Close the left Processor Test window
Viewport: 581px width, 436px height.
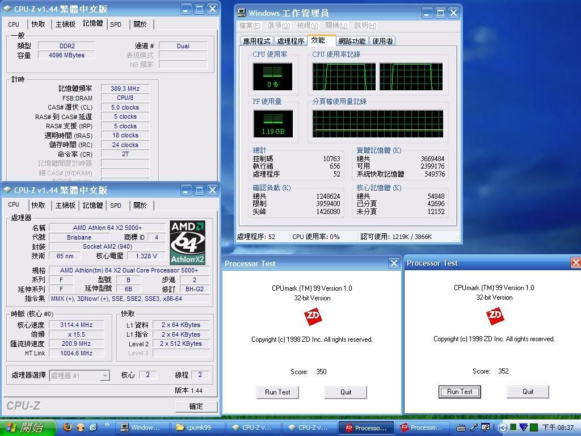click(394, 263)
